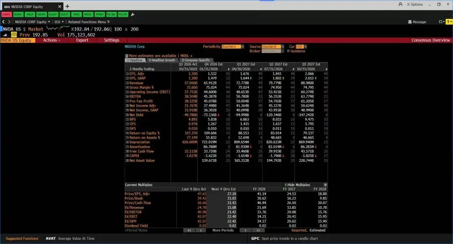The width and height of the screenshot is (453, 244).
Task: Show next period with single-right button
Action: point(245,231)
